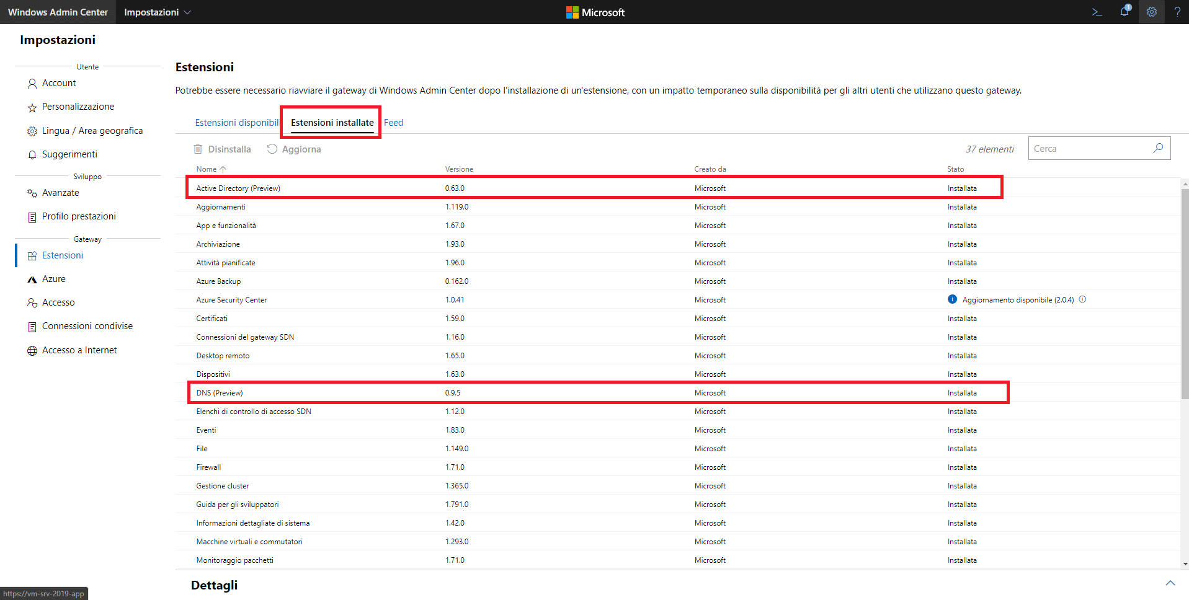Sort table by Versione column header
The height and width of the screenshot is (600, 1189).
tap(459, 169)
